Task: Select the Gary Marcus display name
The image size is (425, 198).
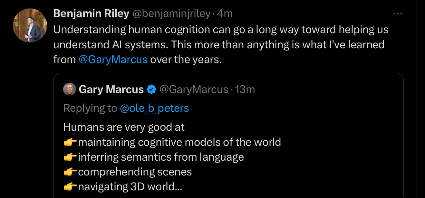Action: click(111, 89)
